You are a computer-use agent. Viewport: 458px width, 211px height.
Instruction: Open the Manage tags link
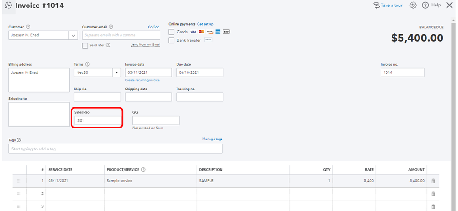click(x=212, y=139)
